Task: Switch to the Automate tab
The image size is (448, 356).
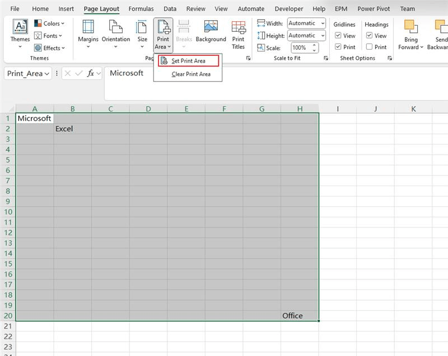Action: point(251,9)
